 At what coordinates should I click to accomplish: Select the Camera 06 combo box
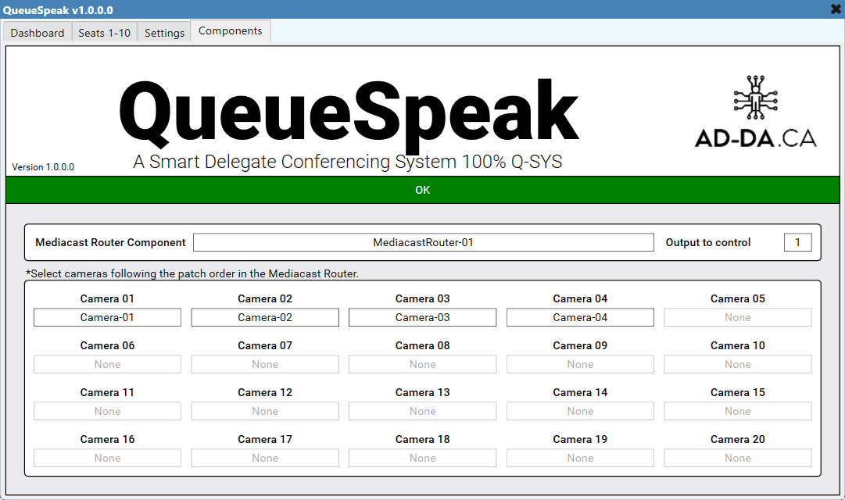point(107,364)
